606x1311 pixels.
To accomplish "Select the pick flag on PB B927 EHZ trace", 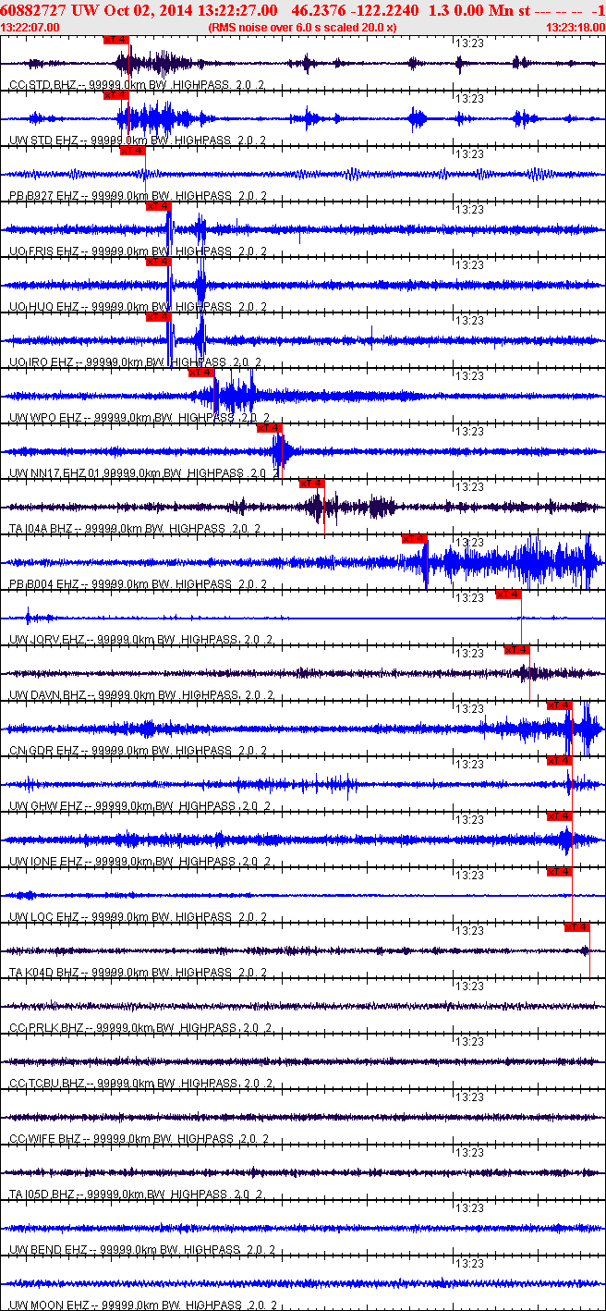I will pyautogui.click(x=133, y=151).
